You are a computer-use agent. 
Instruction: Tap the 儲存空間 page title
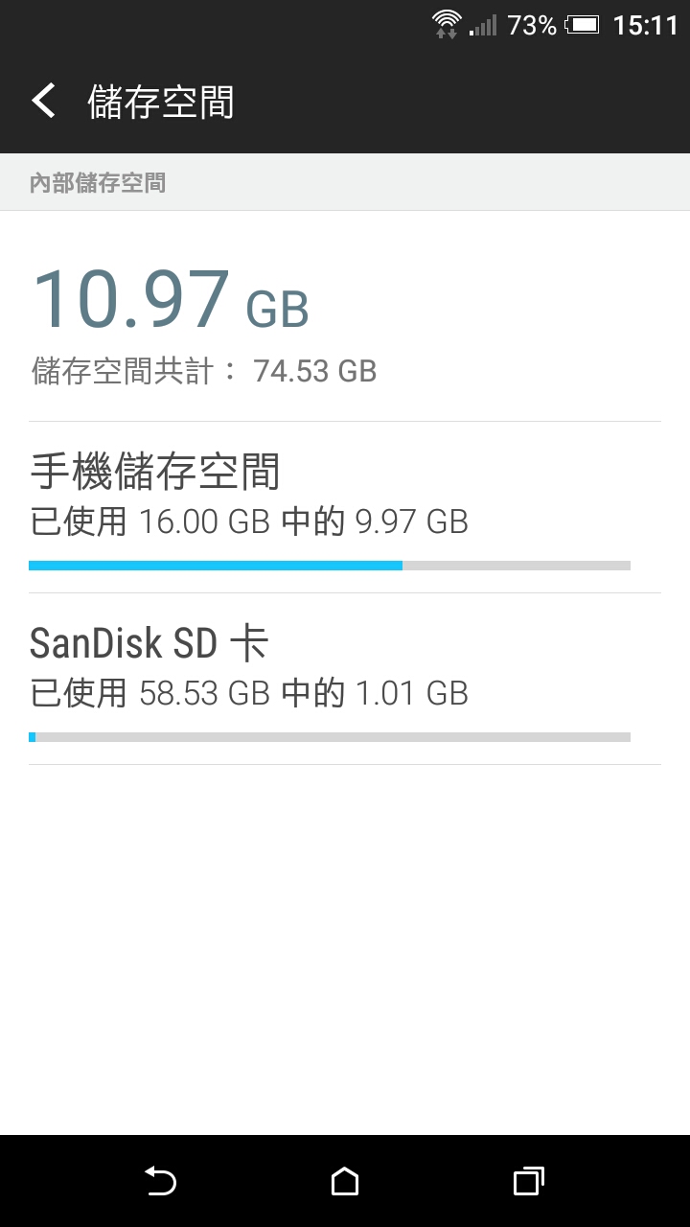click(161, 102)
